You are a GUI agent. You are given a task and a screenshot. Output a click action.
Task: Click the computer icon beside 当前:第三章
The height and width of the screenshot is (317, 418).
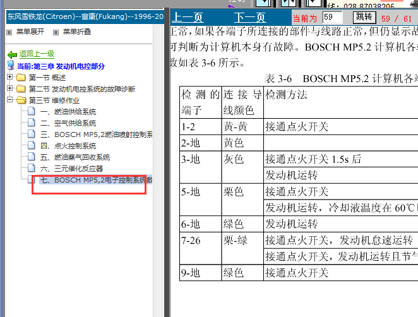tap(11, 65)
